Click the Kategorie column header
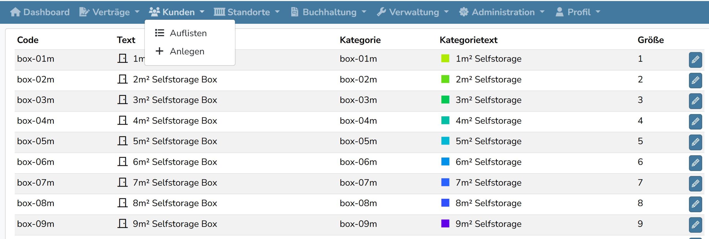Viewport: 709px width, 239px height. (360, 40)
